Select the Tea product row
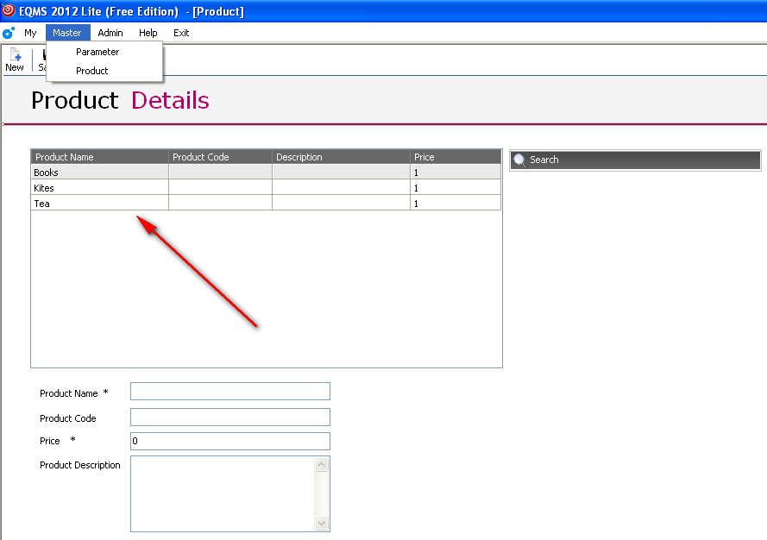The height and width of the screenshot is (540, 767). (x=266, y=204)
